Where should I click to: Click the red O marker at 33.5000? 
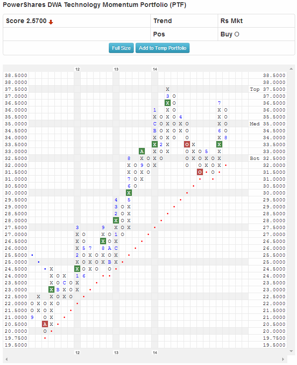pyautogui.click(x=187, y=144)
